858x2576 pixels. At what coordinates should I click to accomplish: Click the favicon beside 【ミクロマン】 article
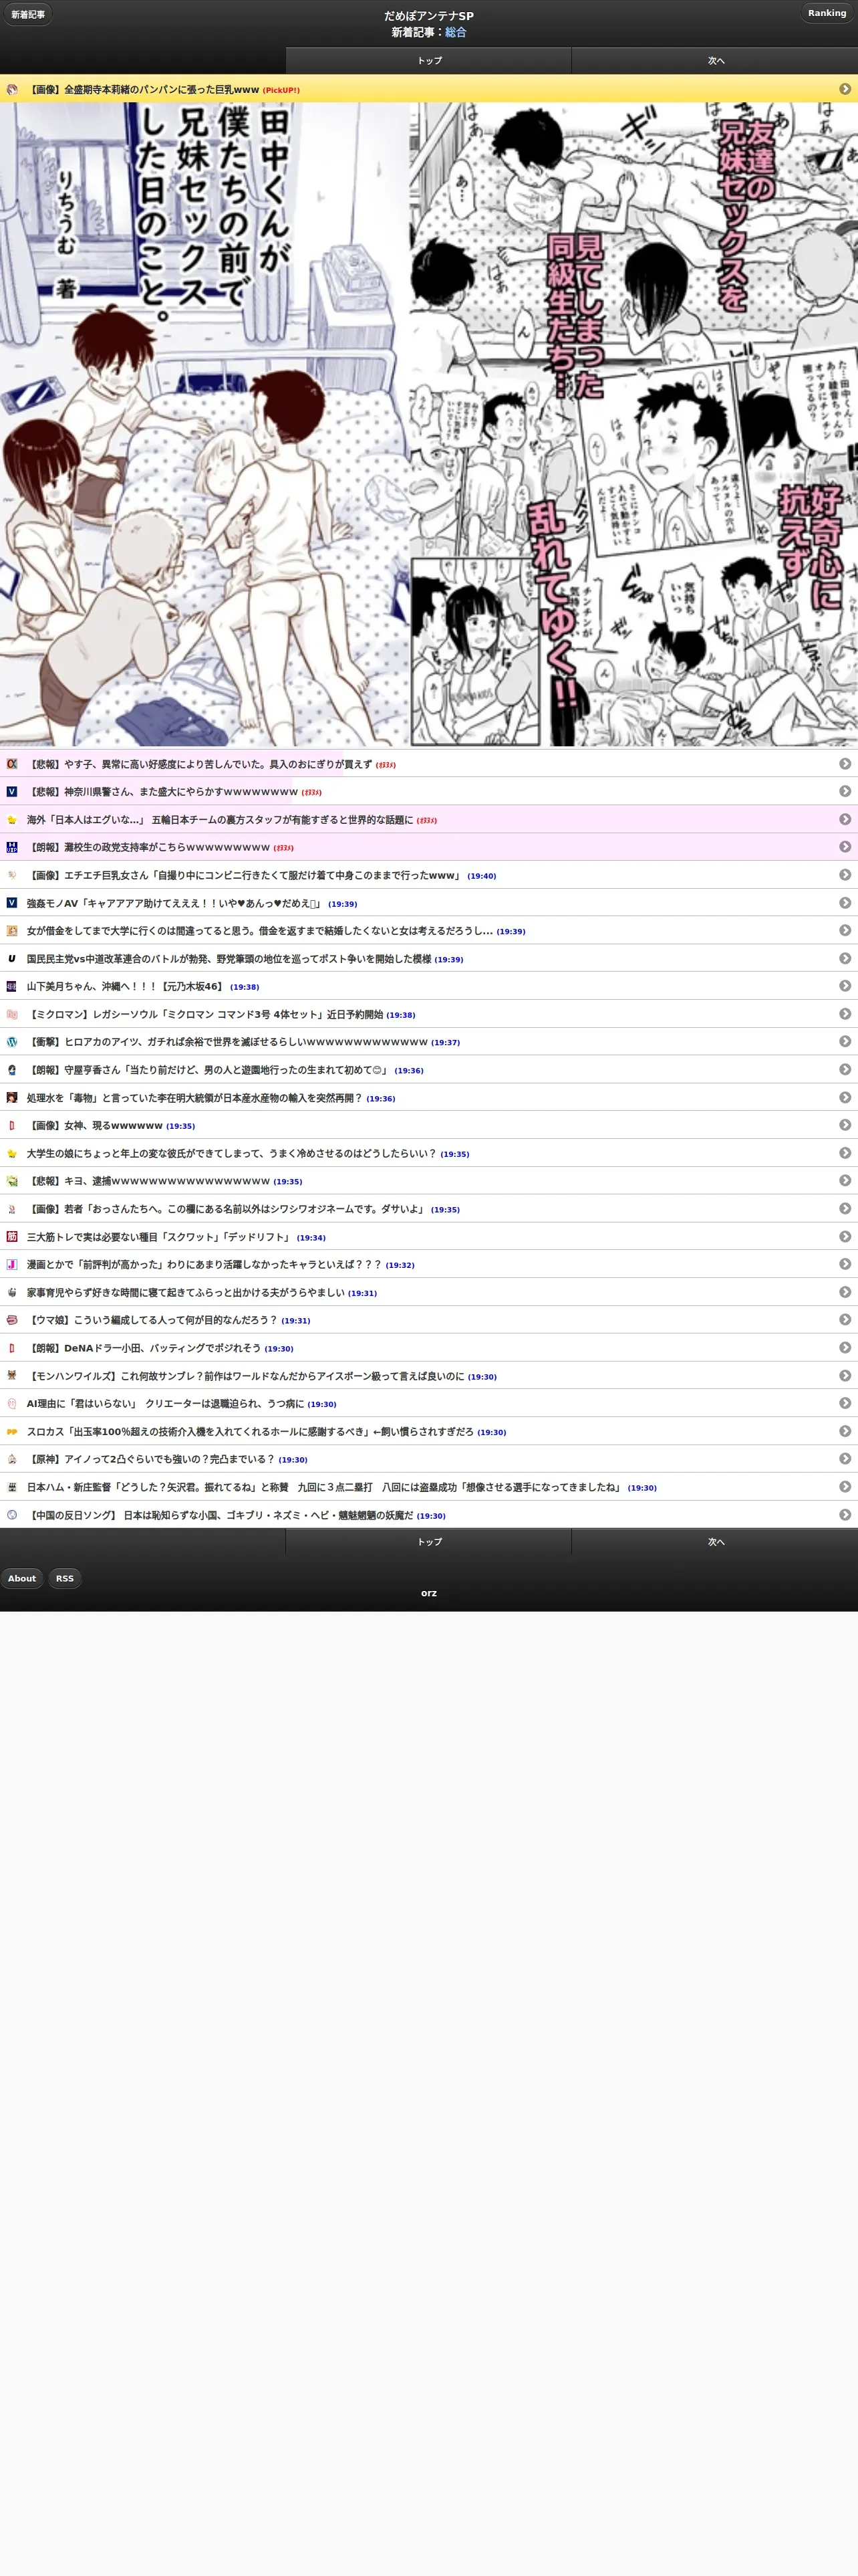point(12,1014)
